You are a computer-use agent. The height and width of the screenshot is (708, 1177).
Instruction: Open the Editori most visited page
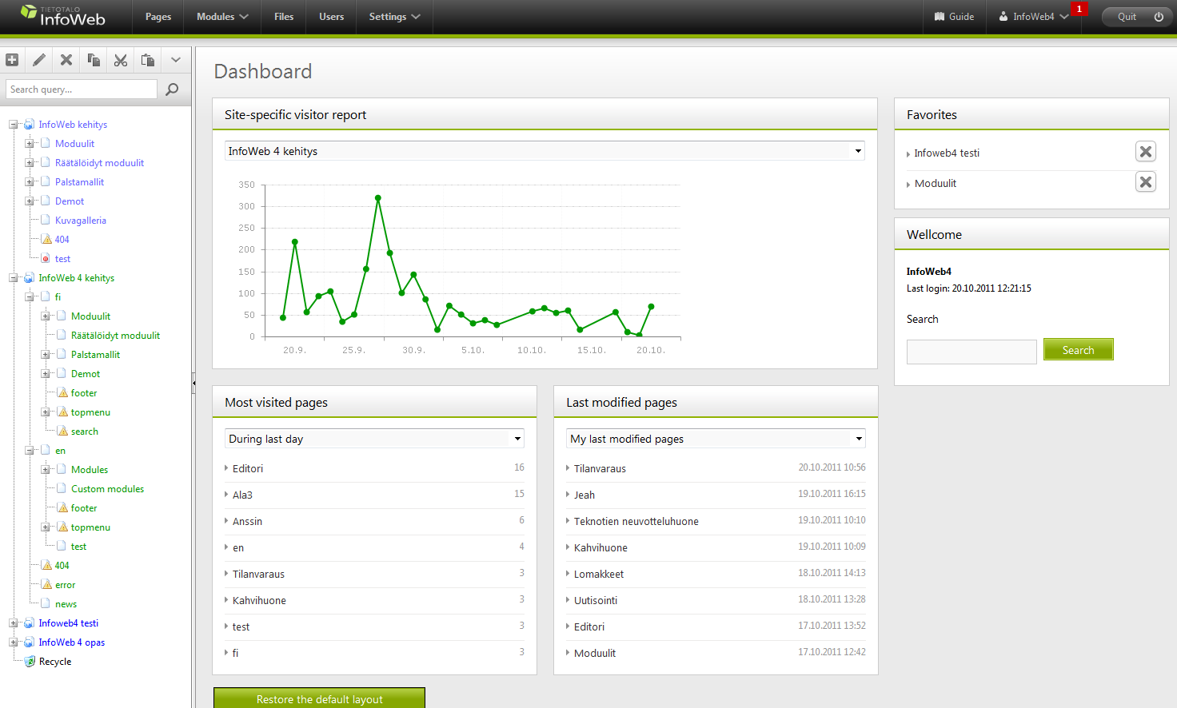point(248,469)
